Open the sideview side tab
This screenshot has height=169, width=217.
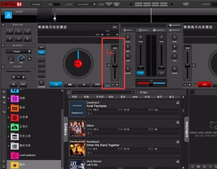[x=187, y=129]
